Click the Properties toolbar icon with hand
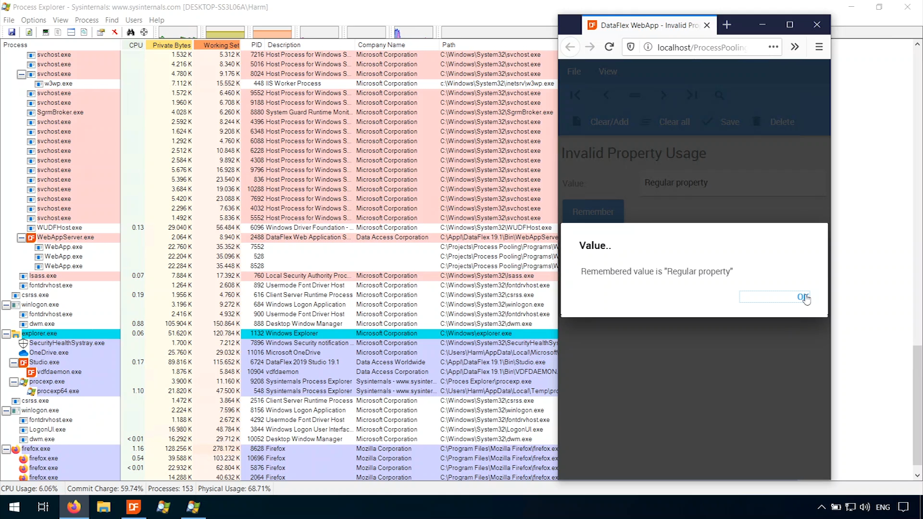The width and height of the screenshot is (923, 519). (100, 32)
